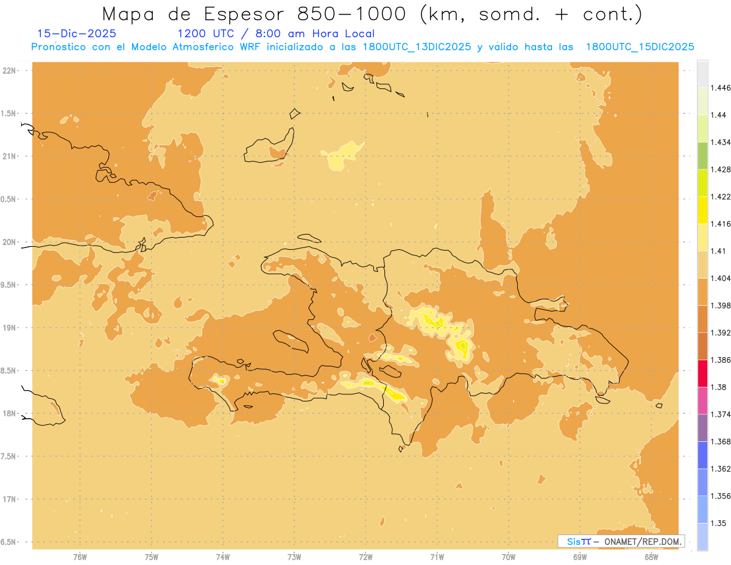Screen dimensions: 731x565
Task: Click the date label '15-Dic-2025'
Action: click(77, 34)
